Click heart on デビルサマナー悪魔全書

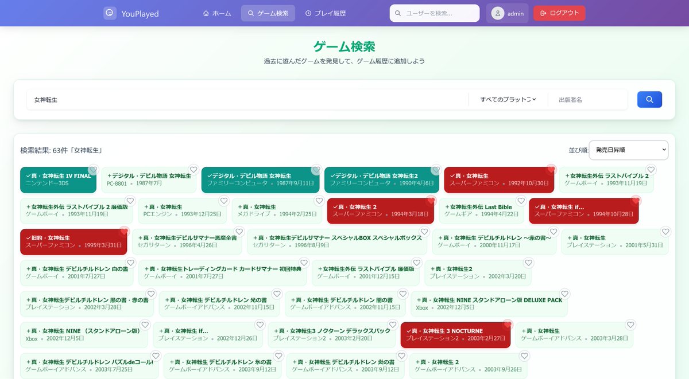tap(239, 232)
